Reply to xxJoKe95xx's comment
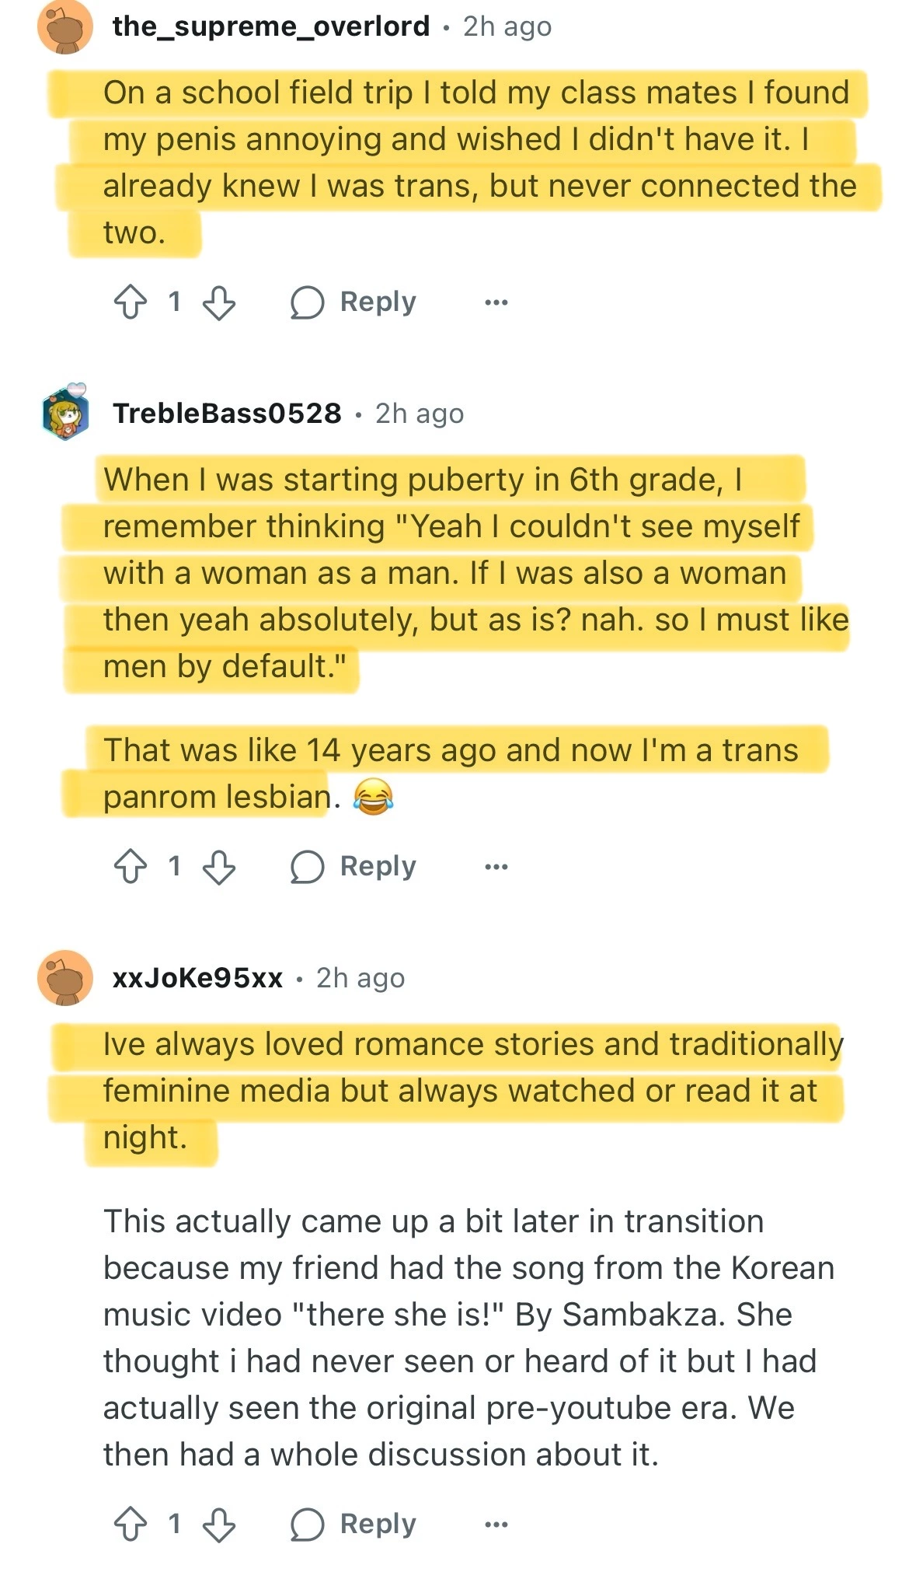This screenshot has width=909, height=1586. point(354,1525)
